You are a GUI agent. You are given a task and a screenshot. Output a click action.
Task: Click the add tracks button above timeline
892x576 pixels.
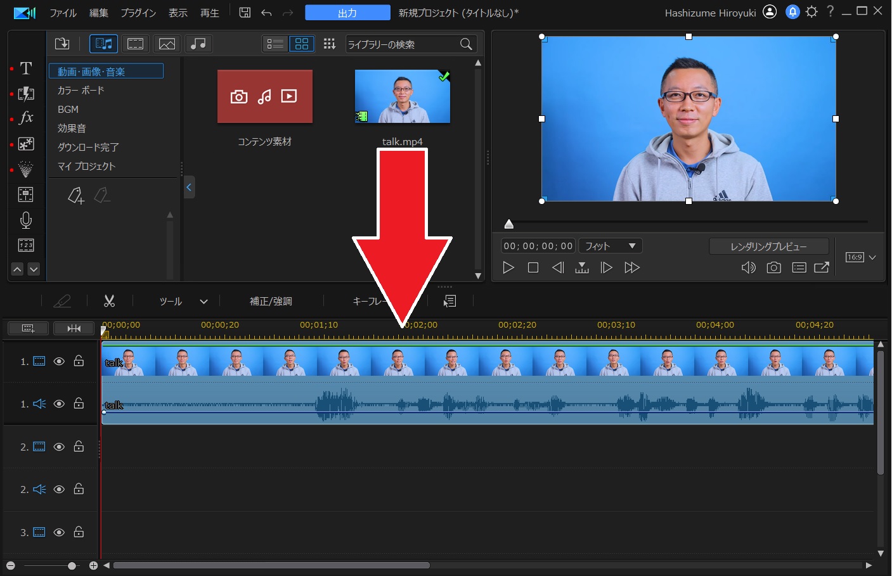[x=28, y=328]
